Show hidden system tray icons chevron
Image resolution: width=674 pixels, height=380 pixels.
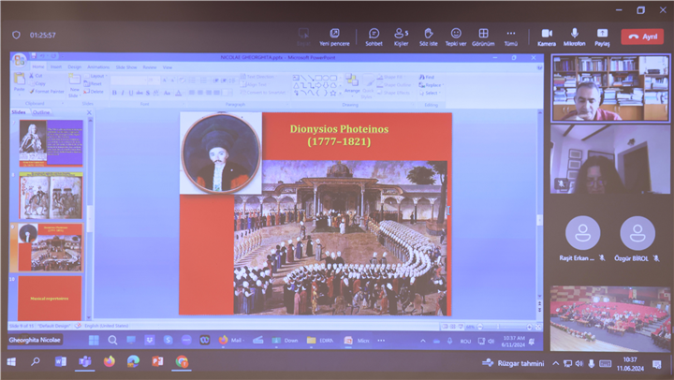(555, 364)
